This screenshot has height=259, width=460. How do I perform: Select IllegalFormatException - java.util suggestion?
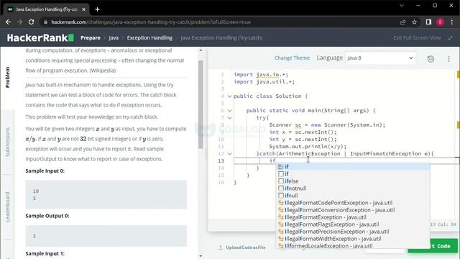353,217
